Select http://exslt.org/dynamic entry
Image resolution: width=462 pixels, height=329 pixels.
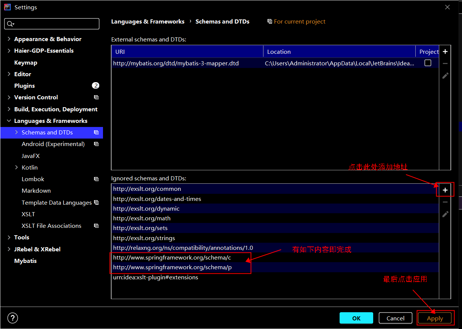[x=275, y=208]
